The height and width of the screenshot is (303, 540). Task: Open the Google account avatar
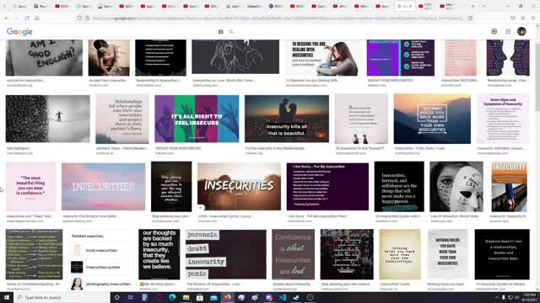pyautogui.click(x=521, y=31)
